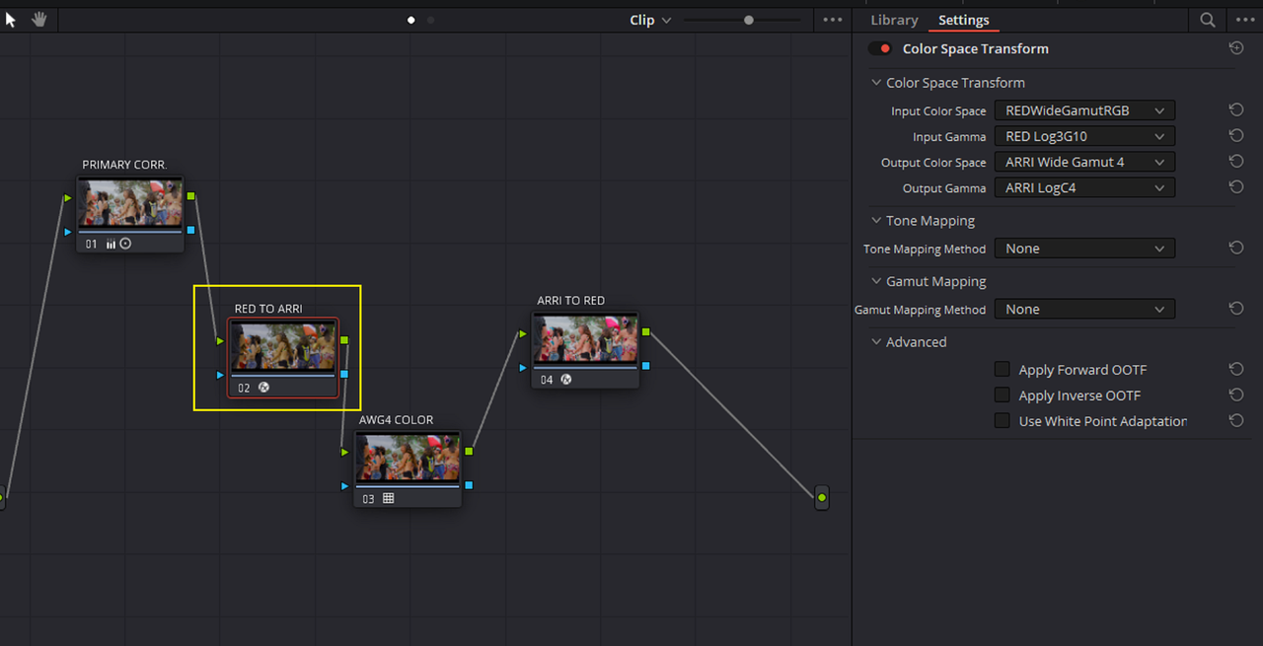Open the Input Gamma dropdown

click(1084, 136)
